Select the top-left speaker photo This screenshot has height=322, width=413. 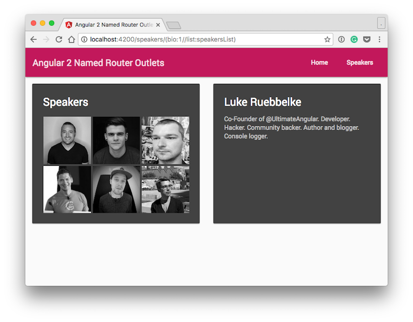67,140
